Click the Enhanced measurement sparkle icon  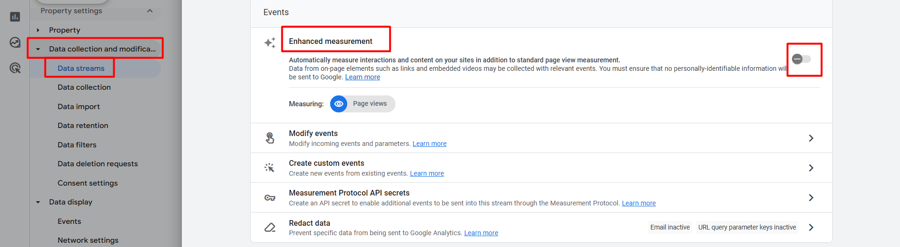tap(270, 43)
